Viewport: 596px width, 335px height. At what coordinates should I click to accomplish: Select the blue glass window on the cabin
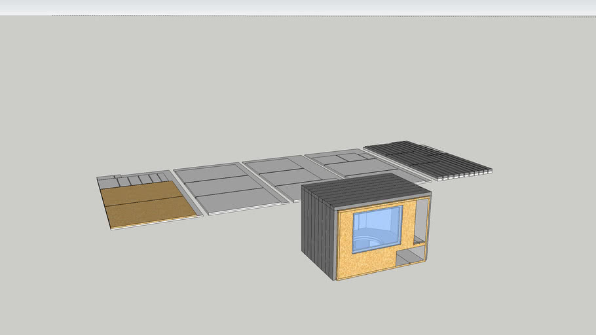pyautogui.click(x=377, y=229)
